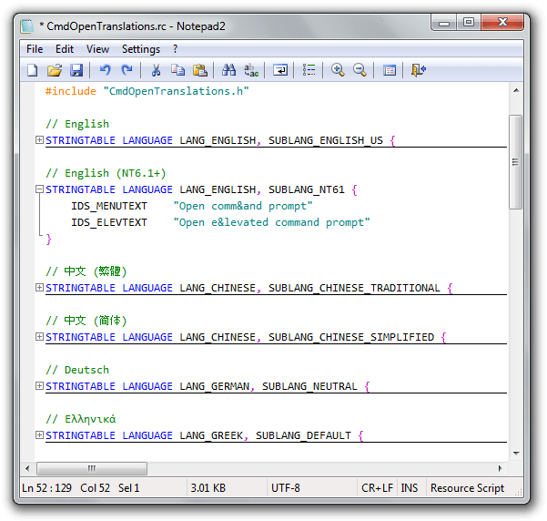The width and height of the screenshot is (547, 521).
Task: Click the Cut scissors icon
Action: (156, 70)
